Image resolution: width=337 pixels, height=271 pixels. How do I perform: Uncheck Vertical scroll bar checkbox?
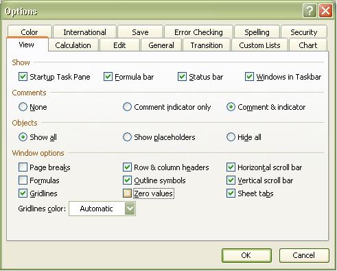pos(231,180)
